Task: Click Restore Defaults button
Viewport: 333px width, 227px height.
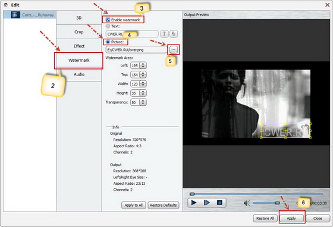Action: pyautogui.click(x=163, y=205)
